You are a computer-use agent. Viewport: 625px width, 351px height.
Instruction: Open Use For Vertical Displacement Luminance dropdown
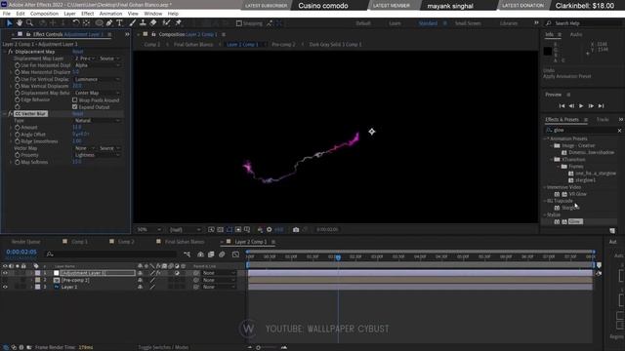tap(97, 79)
